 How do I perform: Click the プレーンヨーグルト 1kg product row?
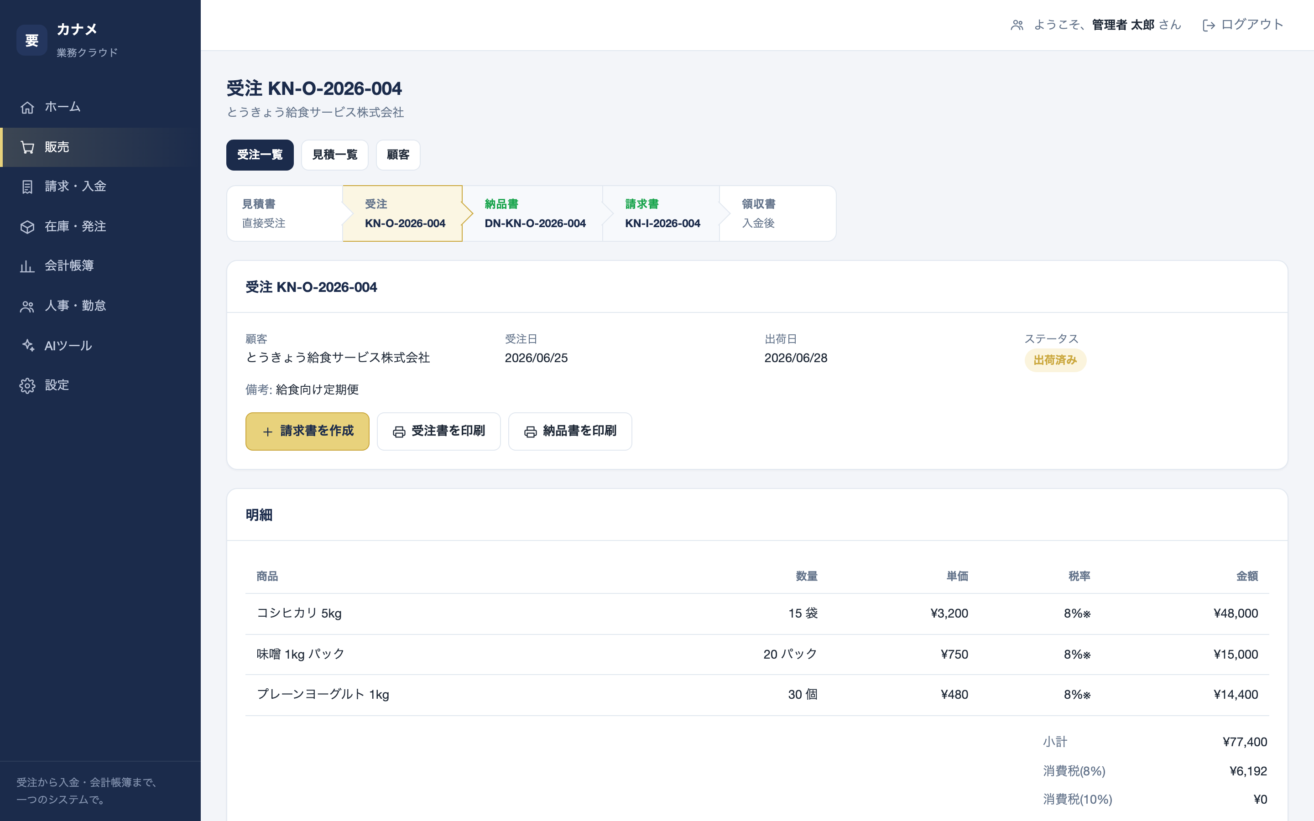click(x=757, y=695)
